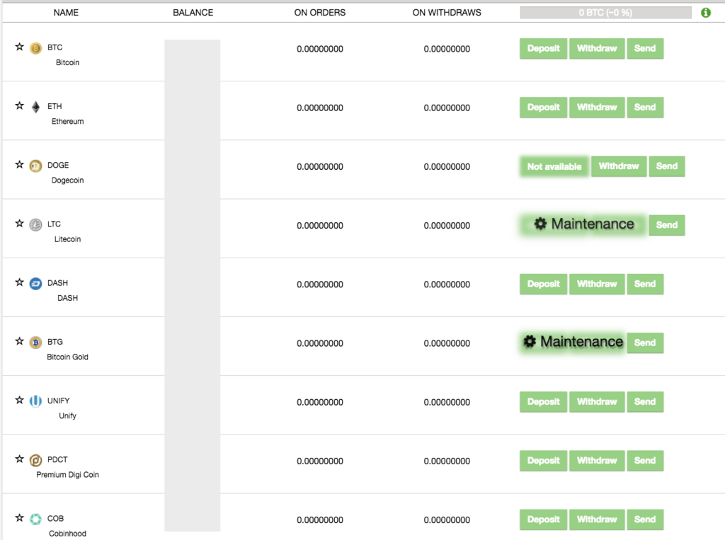Click the Bitcoin Gold name text
Viewport: 725px width, 540px height.
(x=67, y=357)
